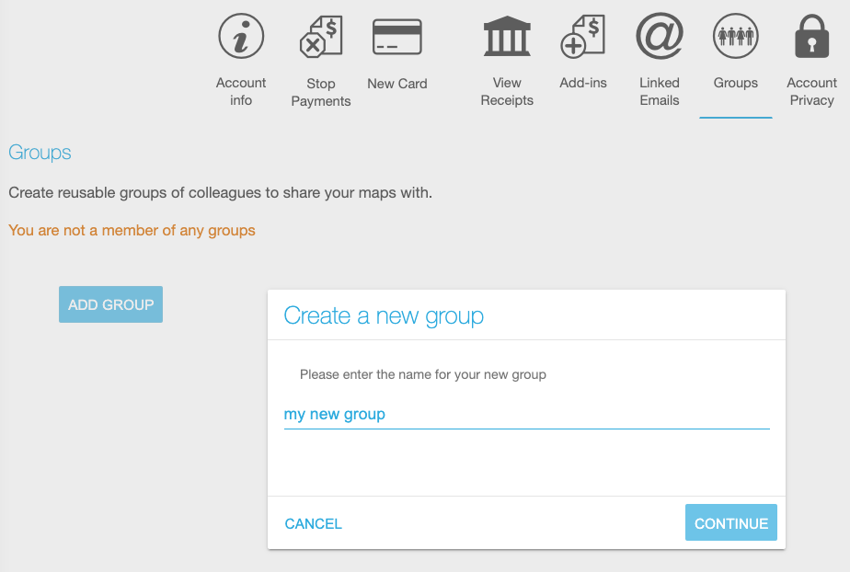The width and height of the screenshot is (850, 572).
Task: Focus the group name input field
Action: tap(527, 415)
